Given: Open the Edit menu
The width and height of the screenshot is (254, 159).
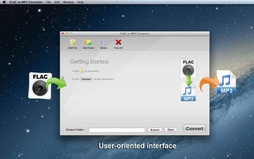Looking at the screenshot, I should 57,2.
